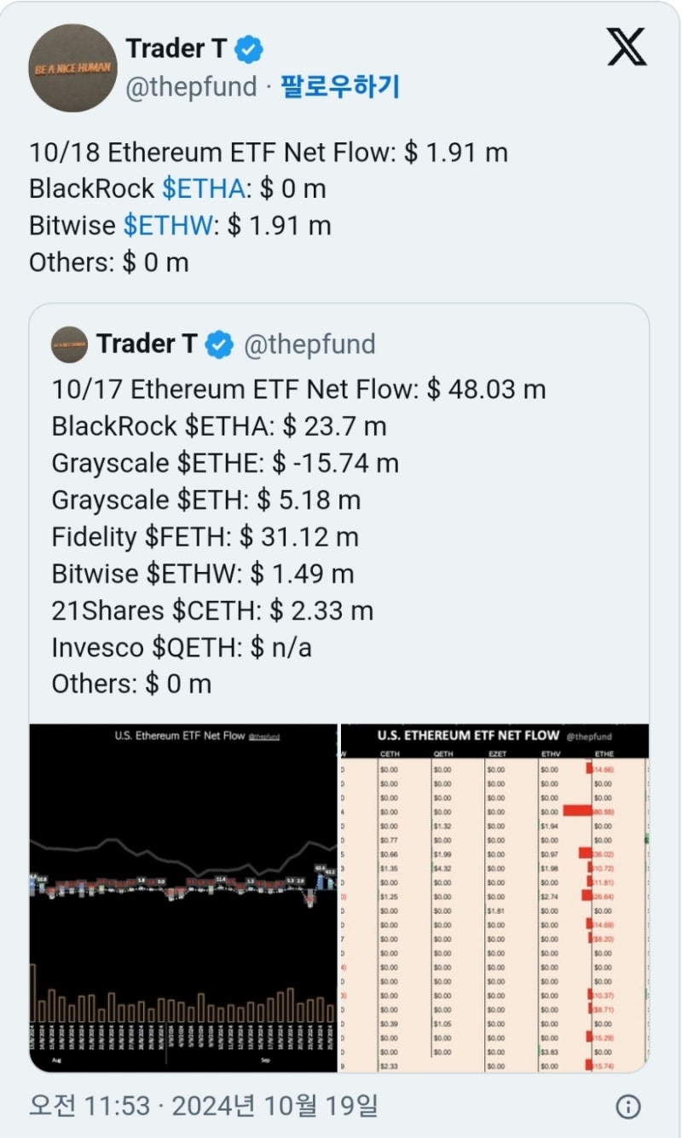Click the blue verified badge beside Trader T
Screen dimensions: 682x1138
[250, 49]
